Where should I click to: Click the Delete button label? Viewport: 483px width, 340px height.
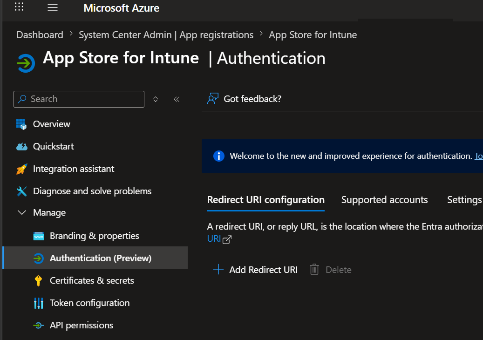pyautogui.click(x=339, y=270)
